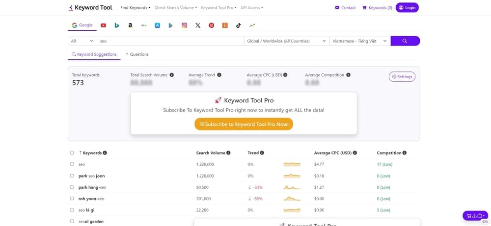Image resolution: width=491 pixels, height=226 pixels.
Task: Open the YouTube keyword tab
Action: click(103, 25)
